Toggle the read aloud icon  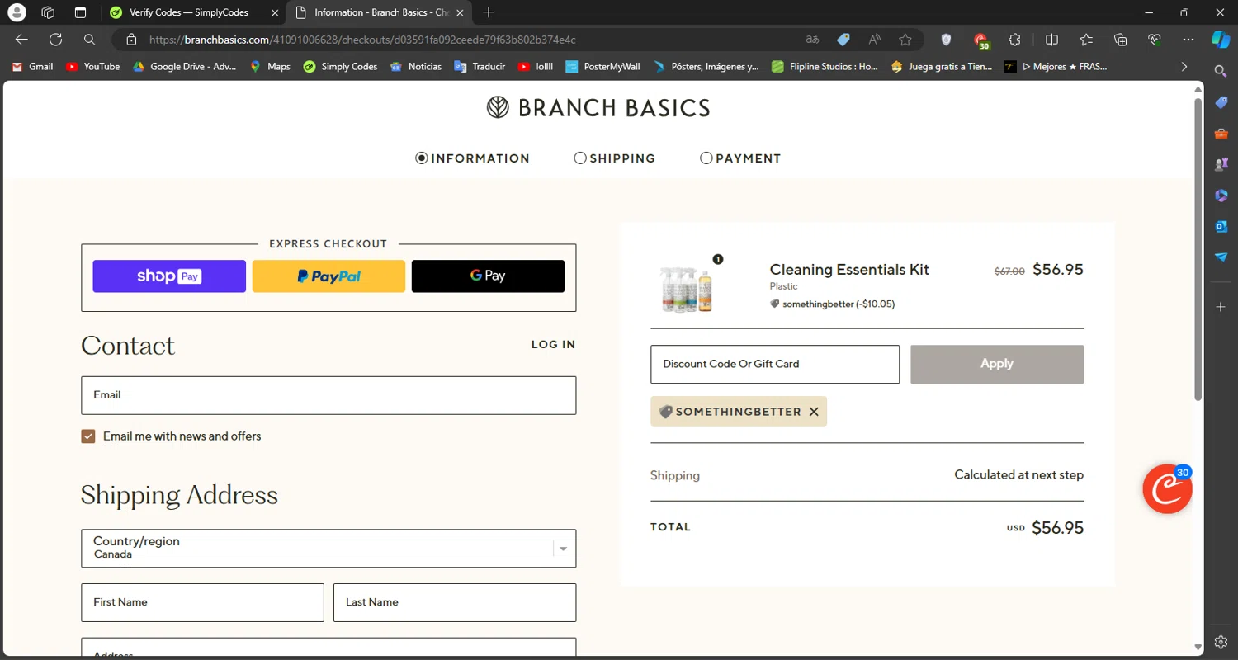[x=874, y=40]
